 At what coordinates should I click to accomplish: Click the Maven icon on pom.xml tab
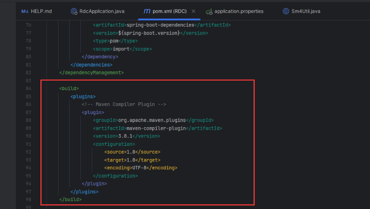click(147, 11)
